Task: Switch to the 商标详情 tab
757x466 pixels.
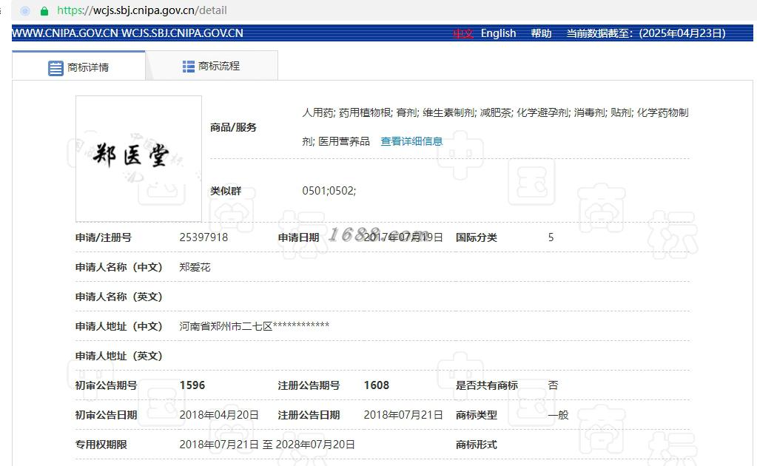Action: coord(78,66)
